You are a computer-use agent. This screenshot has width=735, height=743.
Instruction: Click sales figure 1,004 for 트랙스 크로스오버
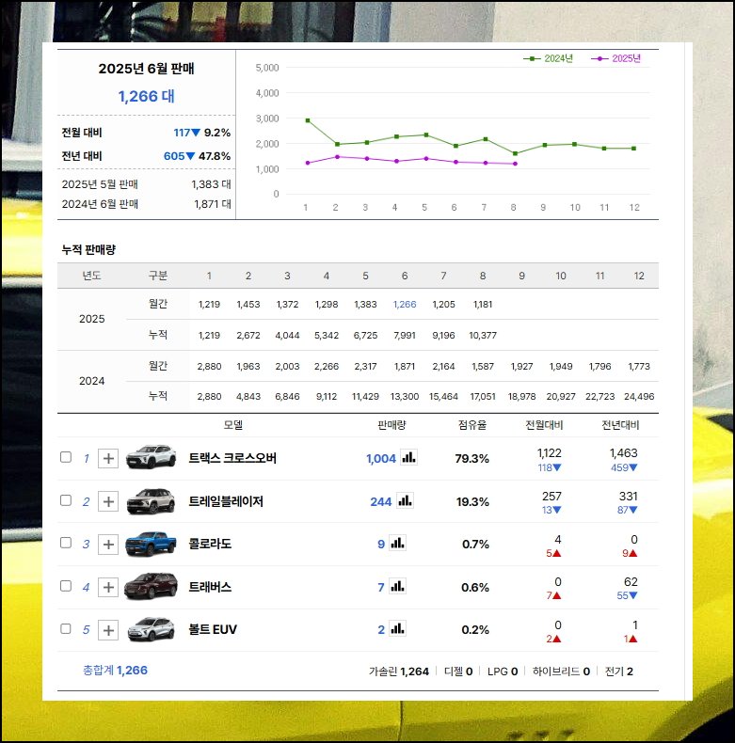click(x=381, y=459)
